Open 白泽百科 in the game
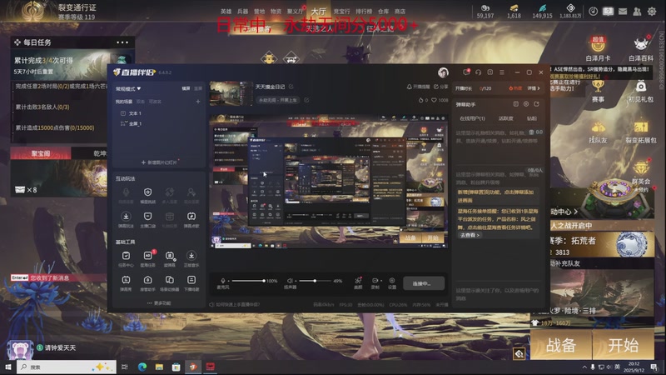The width and height of the screenshot is (666, 375). click(640, 49)
